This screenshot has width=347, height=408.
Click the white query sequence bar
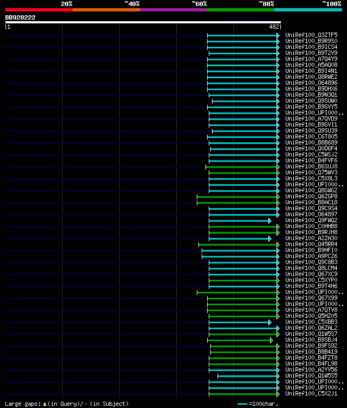(143, 22)
